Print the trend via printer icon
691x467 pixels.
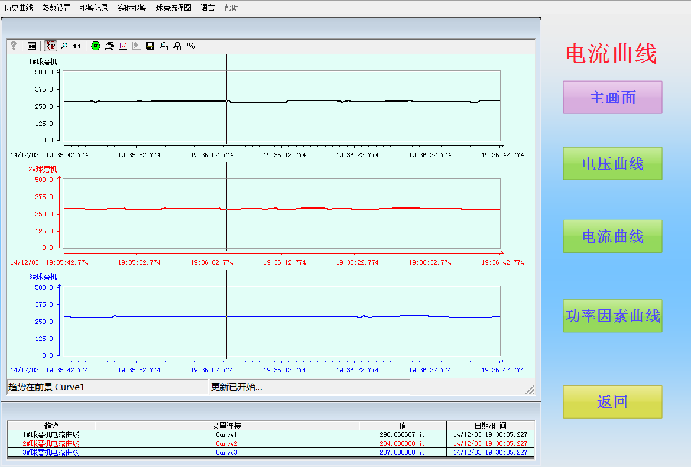(x=109, y=46)
